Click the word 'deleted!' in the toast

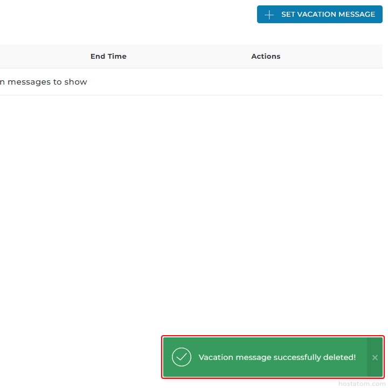[x=339, y=357]
